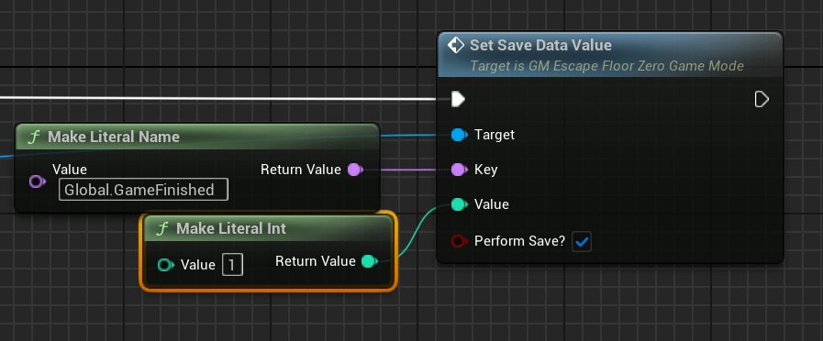Click the white execution wire
This screenshot has height=341, width=823.
click(217, 98)
